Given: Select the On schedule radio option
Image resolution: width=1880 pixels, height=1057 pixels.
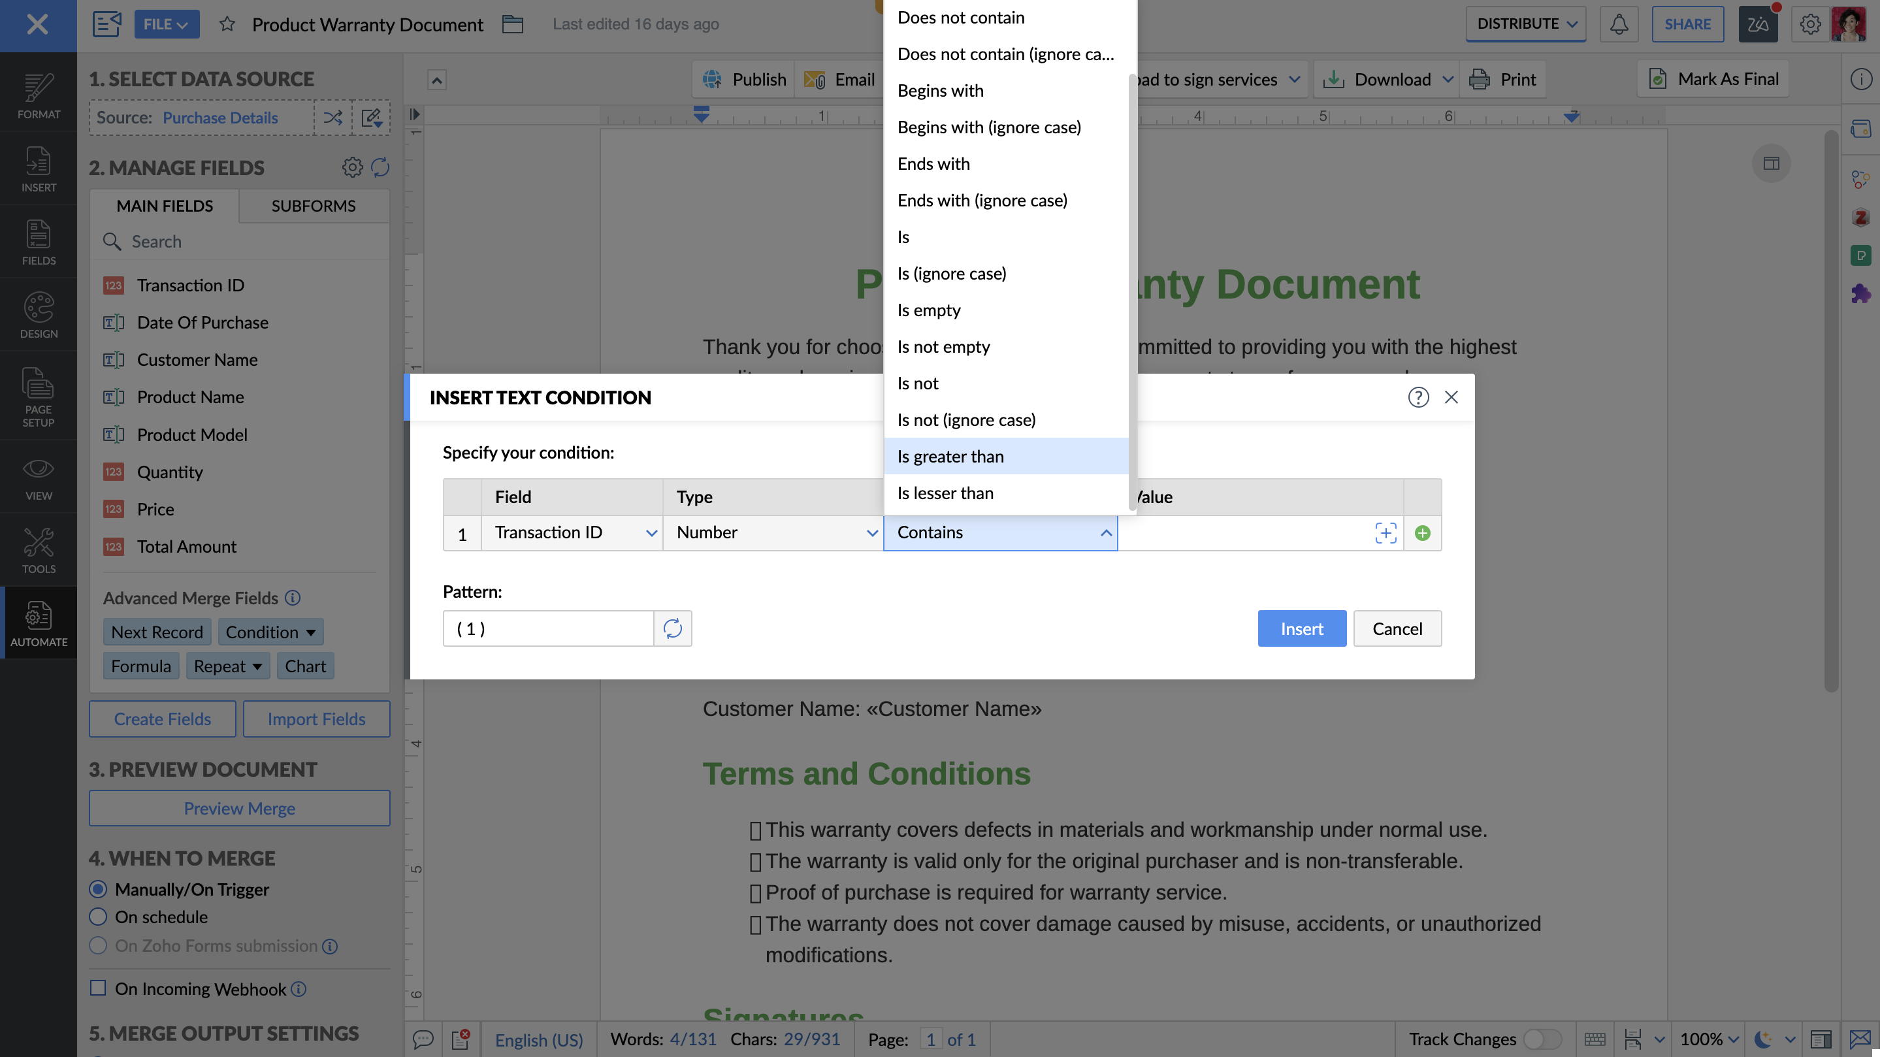Looking at the screenshot, I should [98, 917].
